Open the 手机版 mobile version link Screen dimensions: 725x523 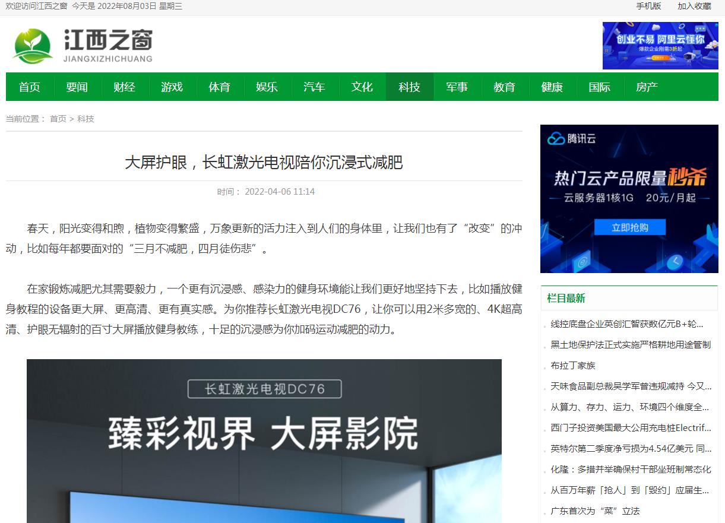[648, 6]
